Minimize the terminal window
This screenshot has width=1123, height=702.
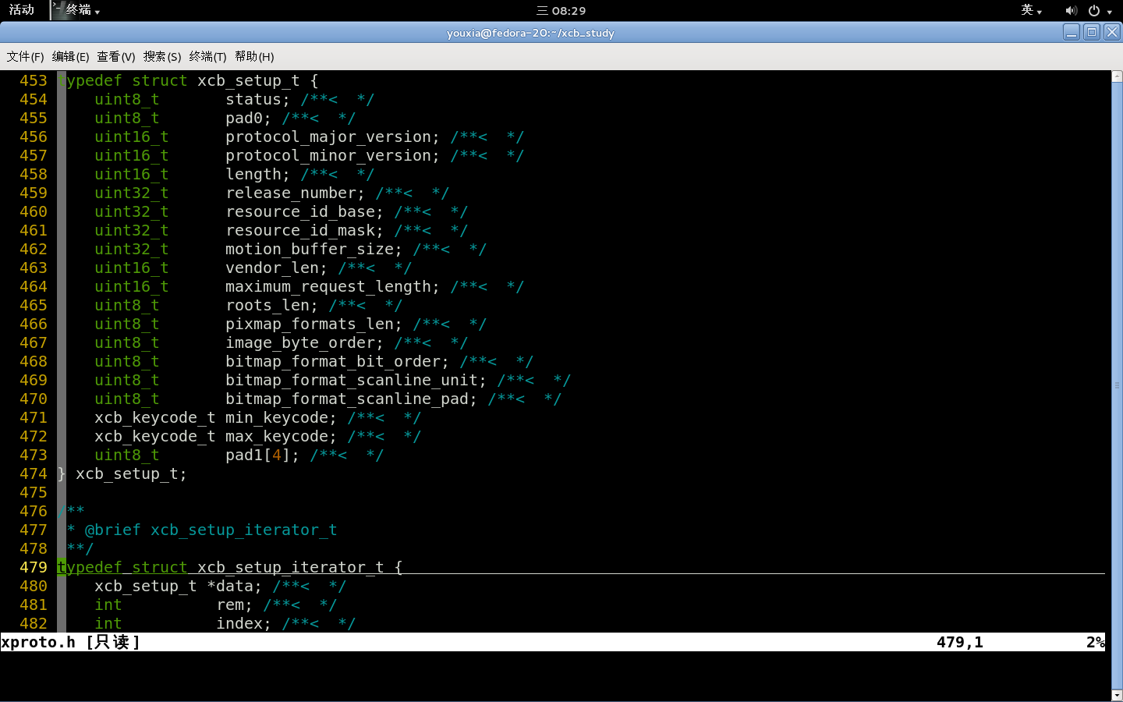point(1072,32)
